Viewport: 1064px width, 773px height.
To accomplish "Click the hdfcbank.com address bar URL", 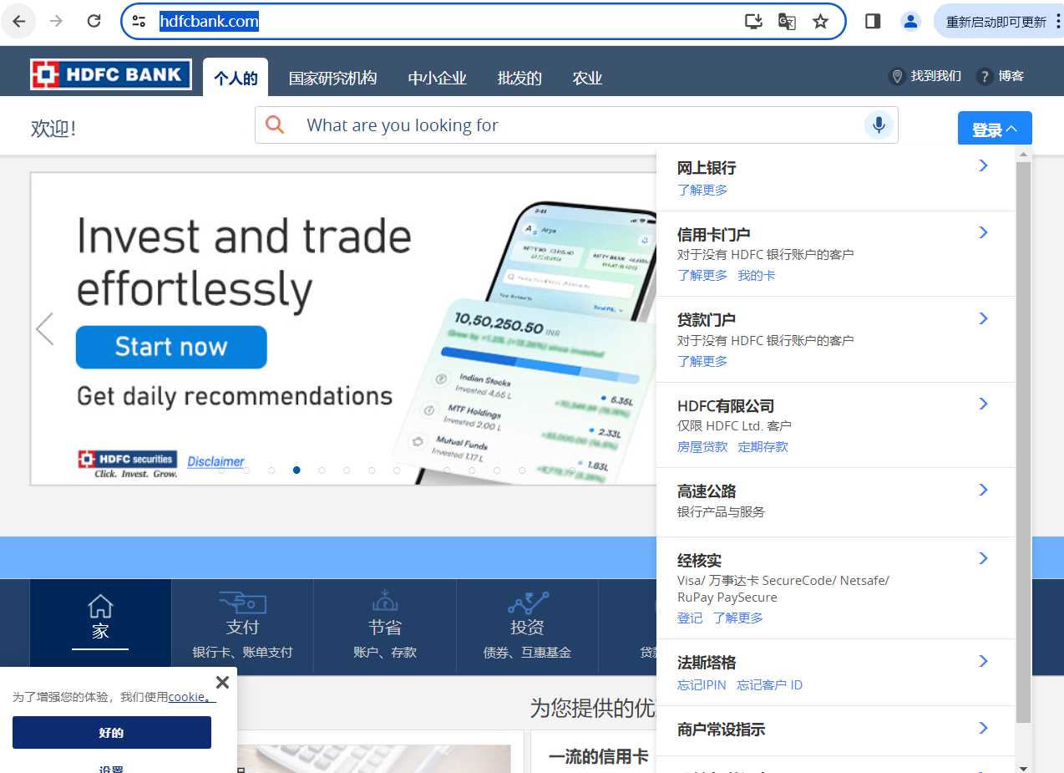I will (x=209, y=21).
